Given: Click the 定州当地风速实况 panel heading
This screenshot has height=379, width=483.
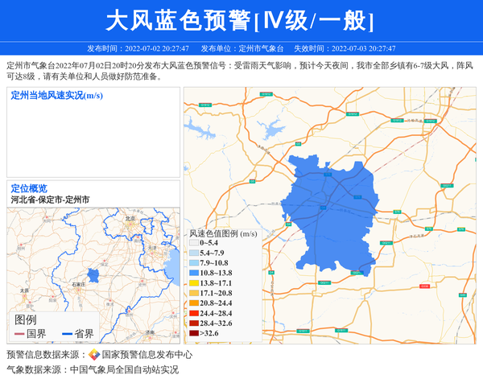Looking at the screenshot, I should click(56, 96).
